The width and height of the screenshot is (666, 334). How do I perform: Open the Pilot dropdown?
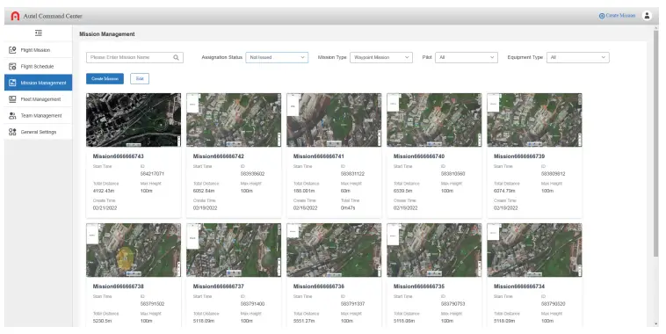467,57
